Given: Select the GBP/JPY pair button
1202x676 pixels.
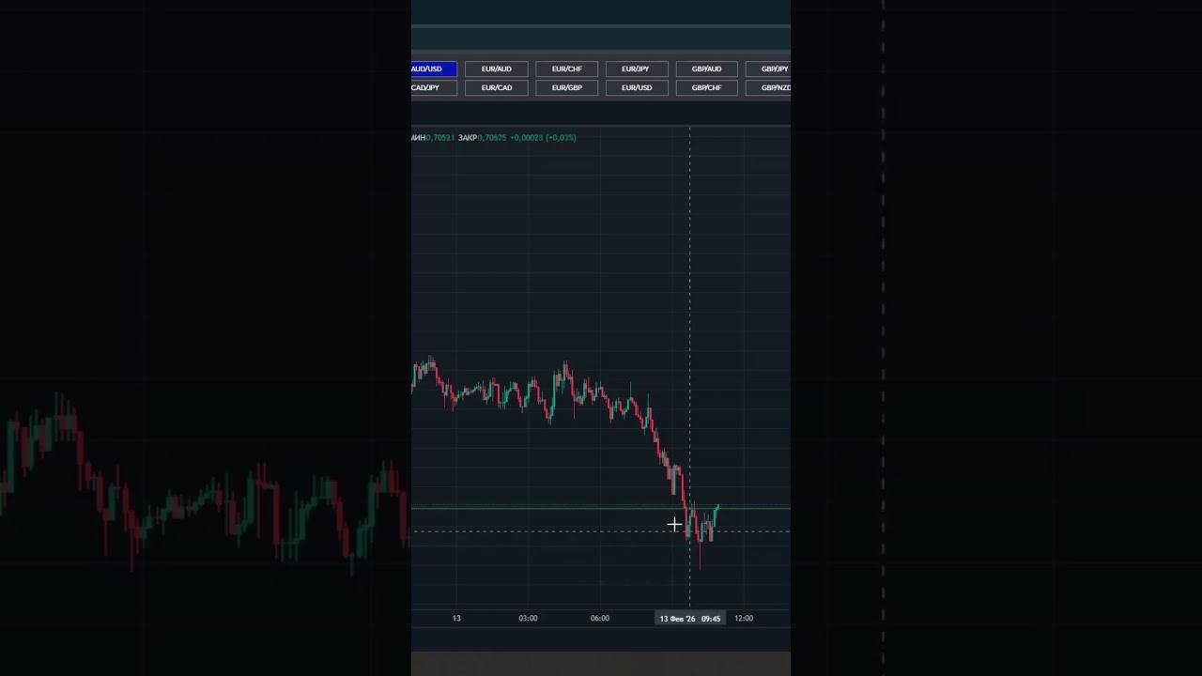Looking at the screenshot, I should [768, 69].
